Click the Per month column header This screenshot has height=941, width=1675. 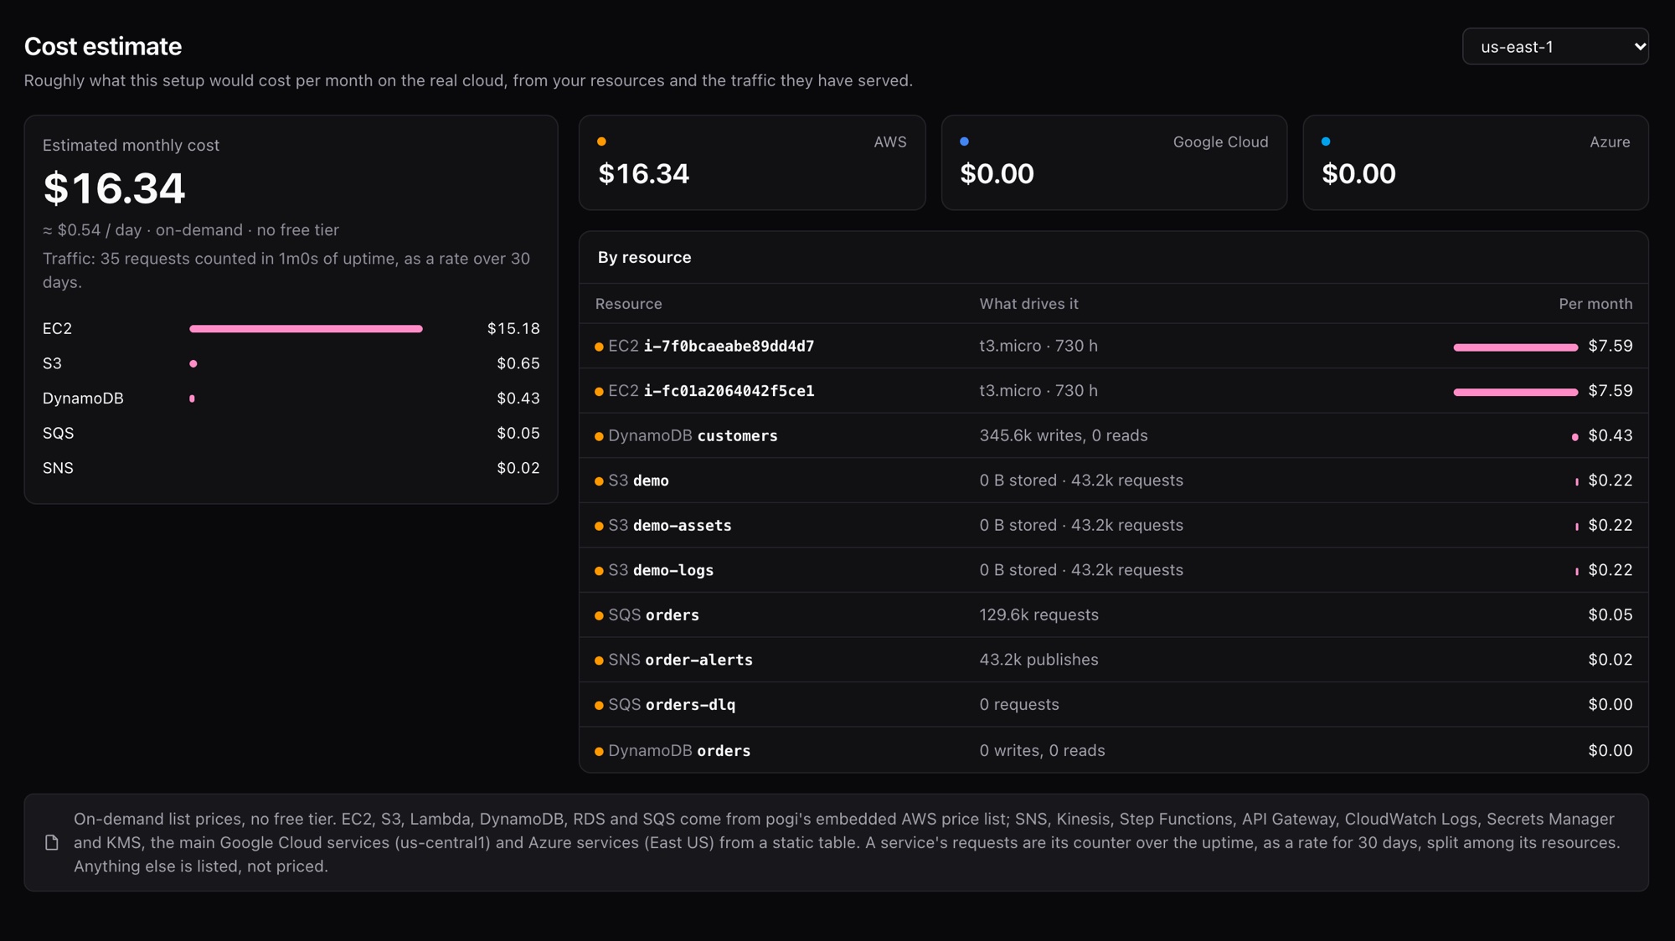[1595, 304]
